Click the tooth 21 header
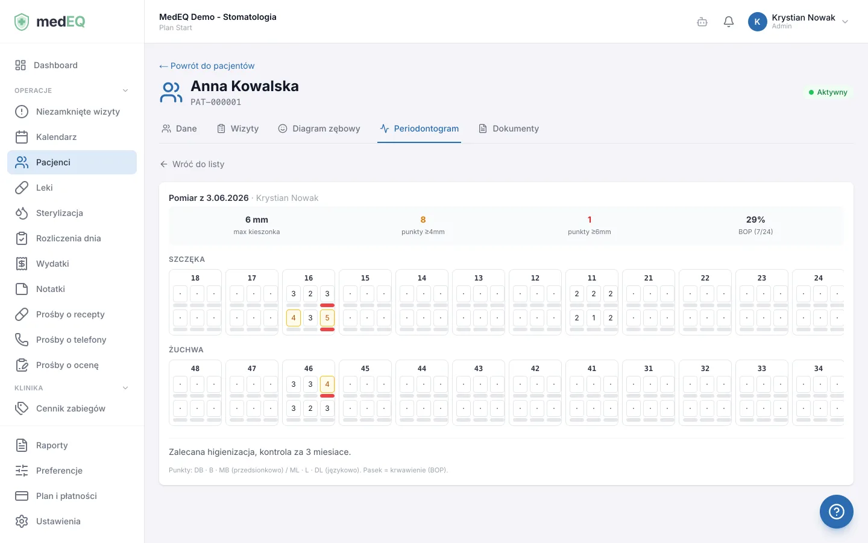 coord(649,278)
